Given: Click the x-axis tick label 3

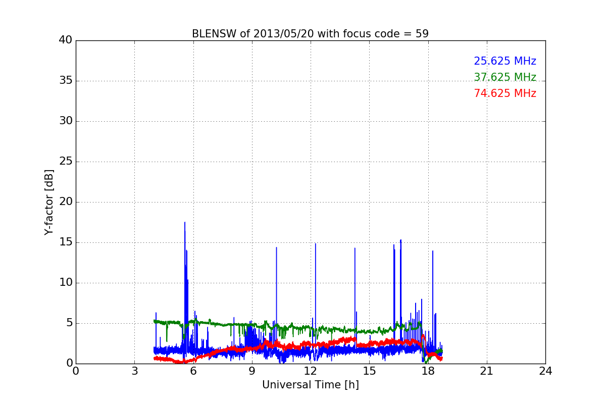Looking at the screenshot, I should 134,371.
